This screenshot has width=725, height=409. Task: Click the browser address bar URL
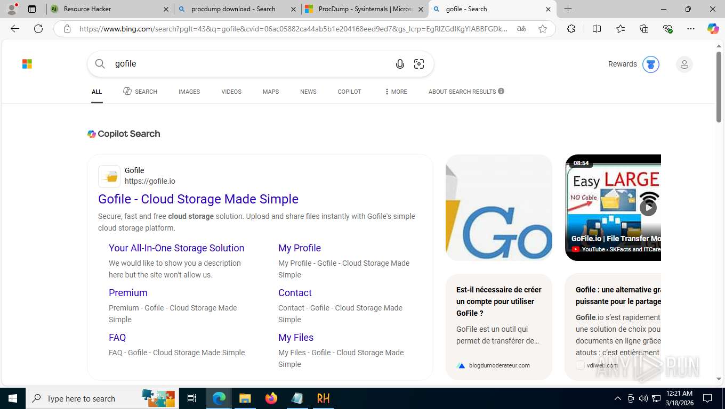pos(293,29)
